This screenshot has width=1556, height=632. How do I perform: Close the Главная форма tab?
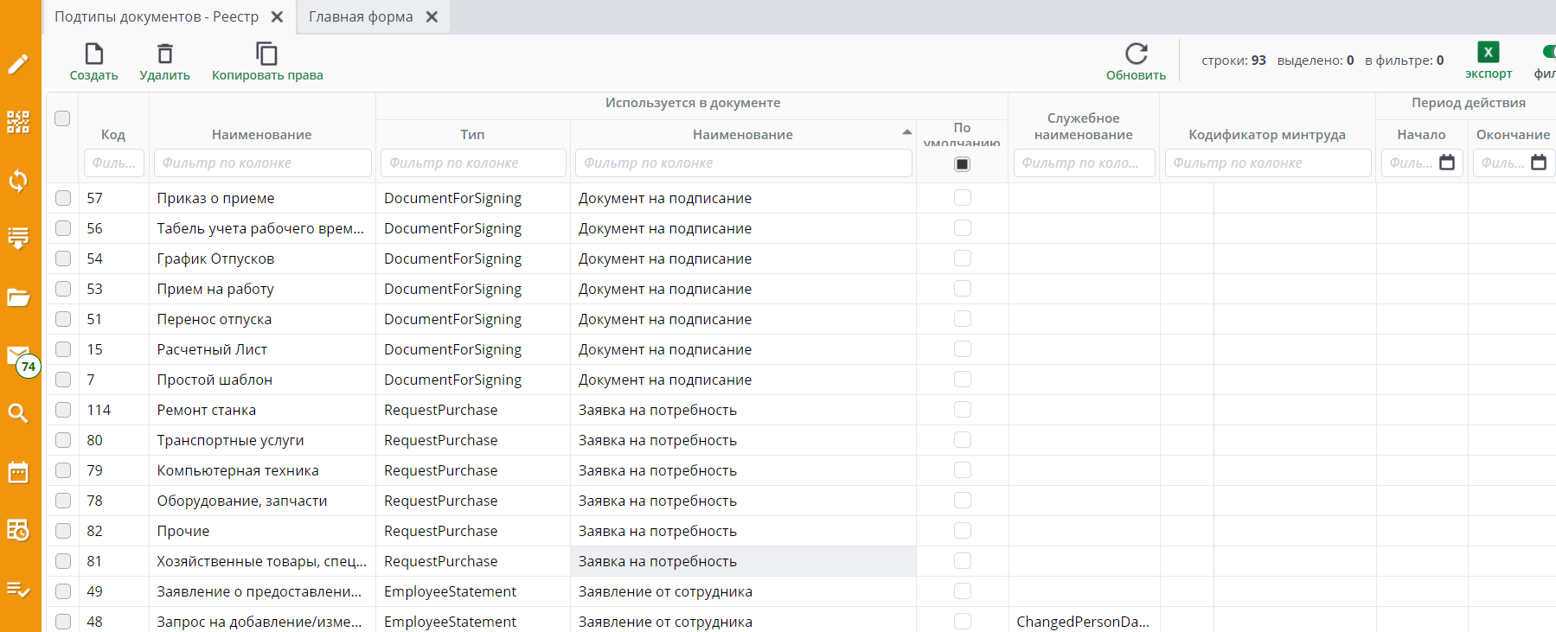[x=432, y=17]
